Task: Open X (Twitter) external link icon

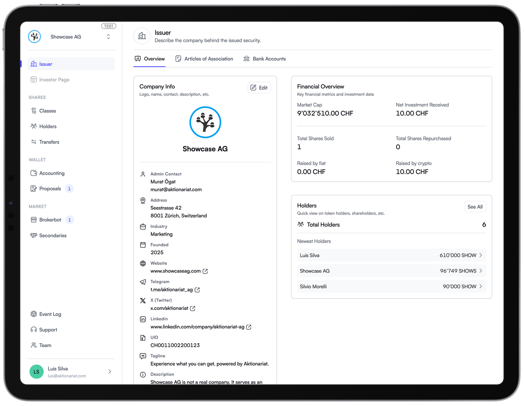Action: pyautogui.click(x=193, y=309)
